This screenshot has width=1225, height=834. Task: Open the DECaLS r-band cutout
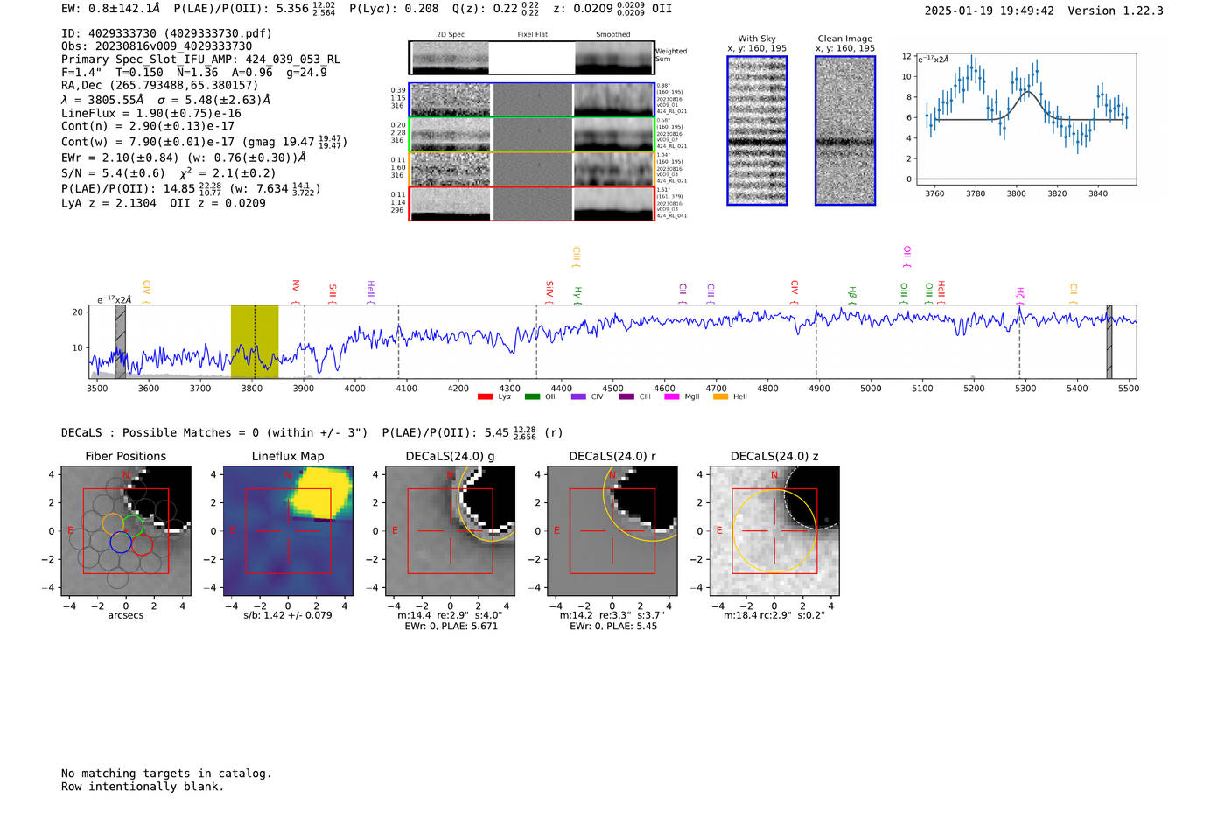point(612,530)
